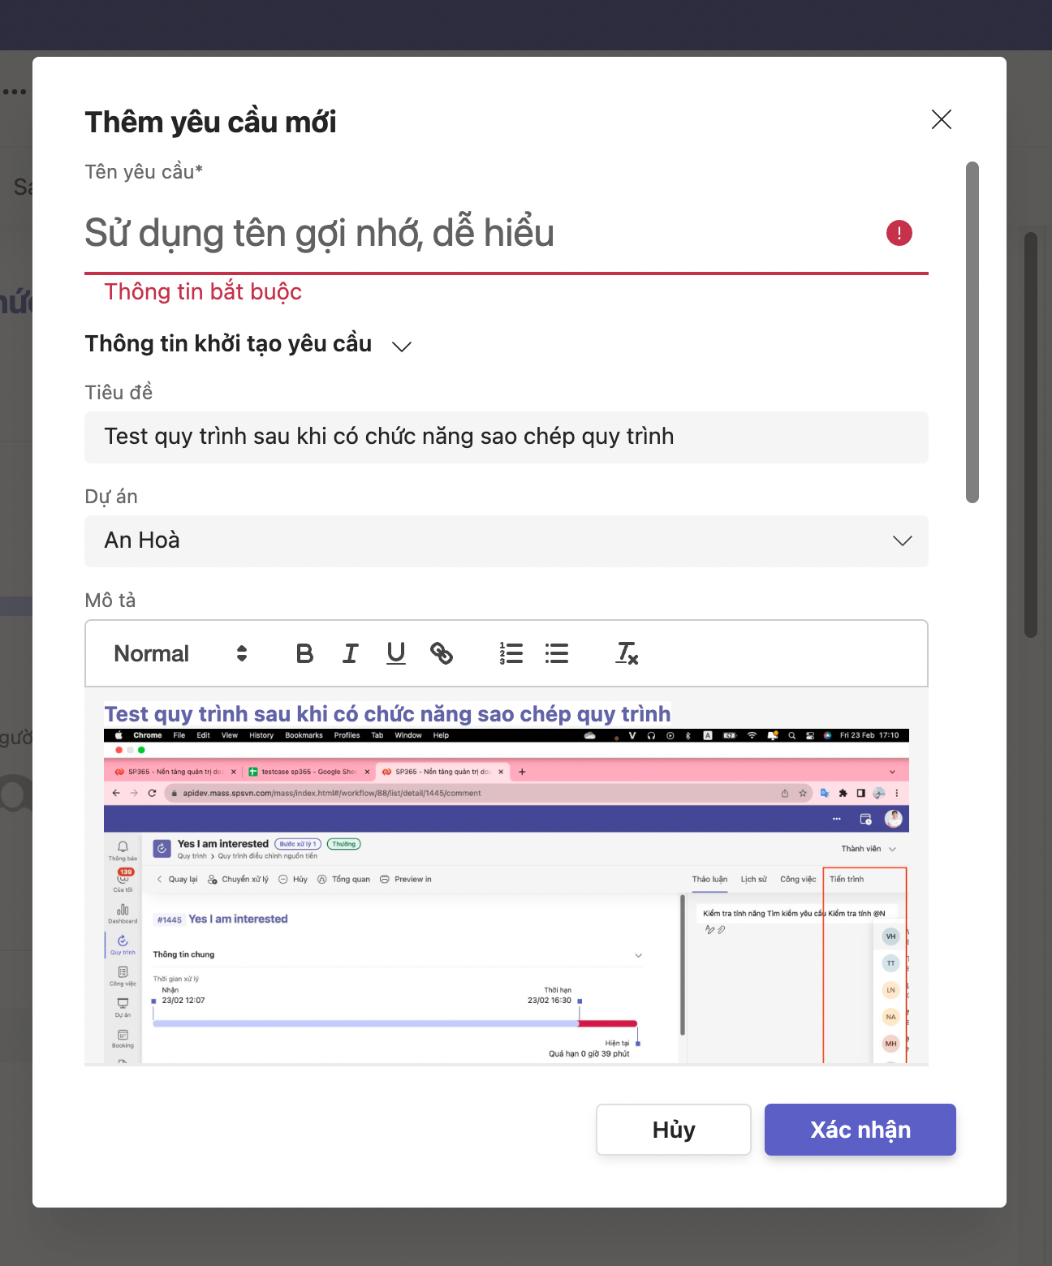Screen dimensions: 1052x1266
Task: Click the red error icon in name field
Action: click(x=899, y=233)
